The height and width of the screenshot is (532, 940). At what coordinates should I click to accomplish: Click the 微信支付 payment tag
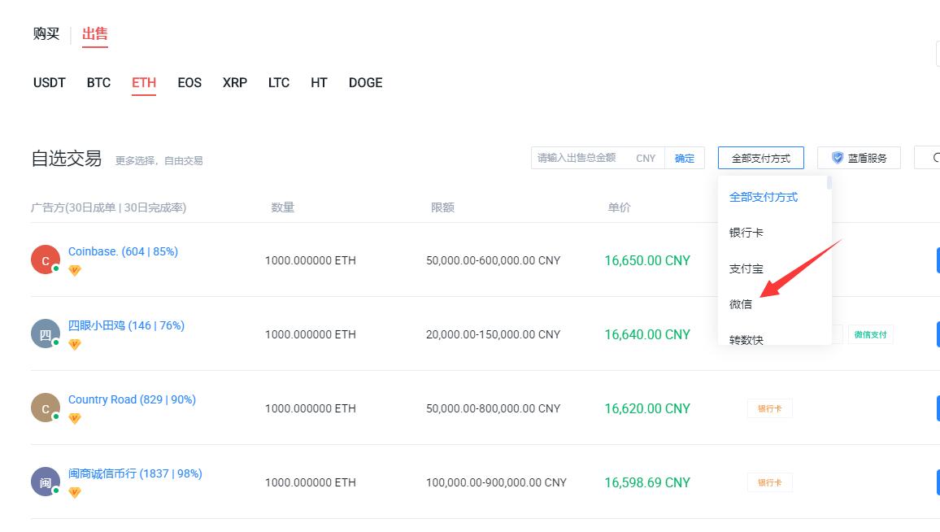(x=870, y=334)
